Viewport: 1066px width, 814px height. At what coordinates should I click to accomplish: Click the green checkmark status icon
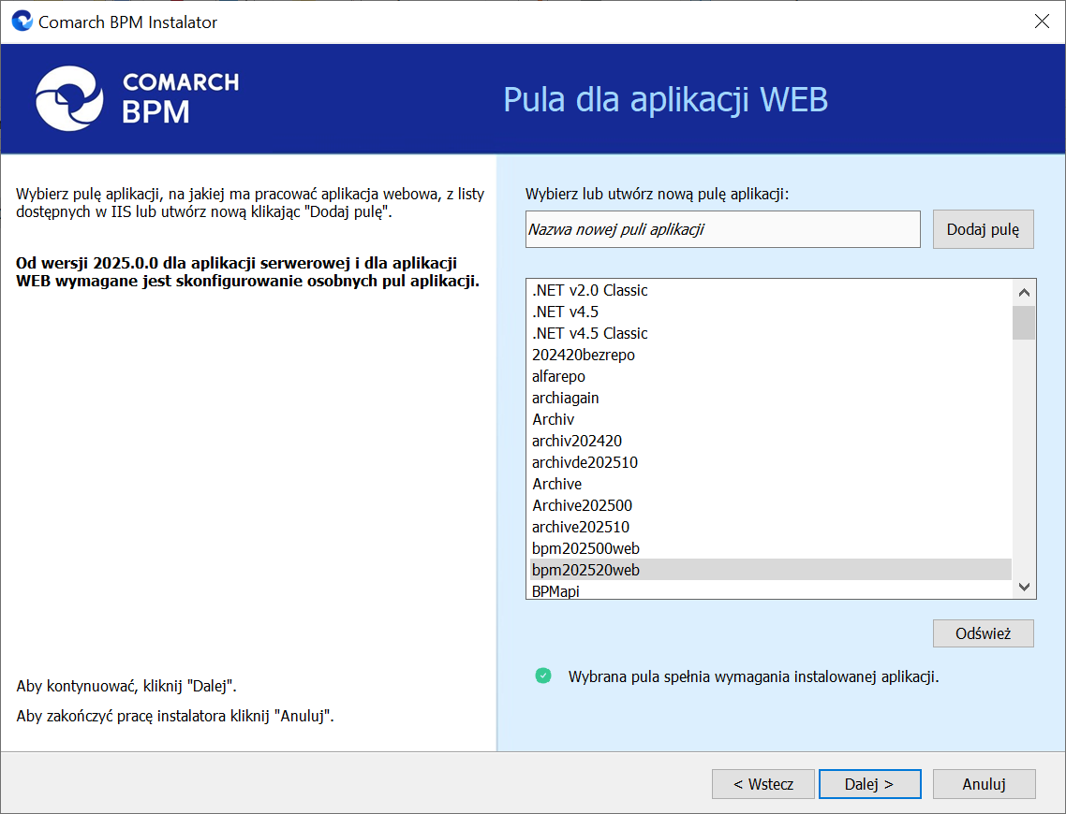(543, 676)
